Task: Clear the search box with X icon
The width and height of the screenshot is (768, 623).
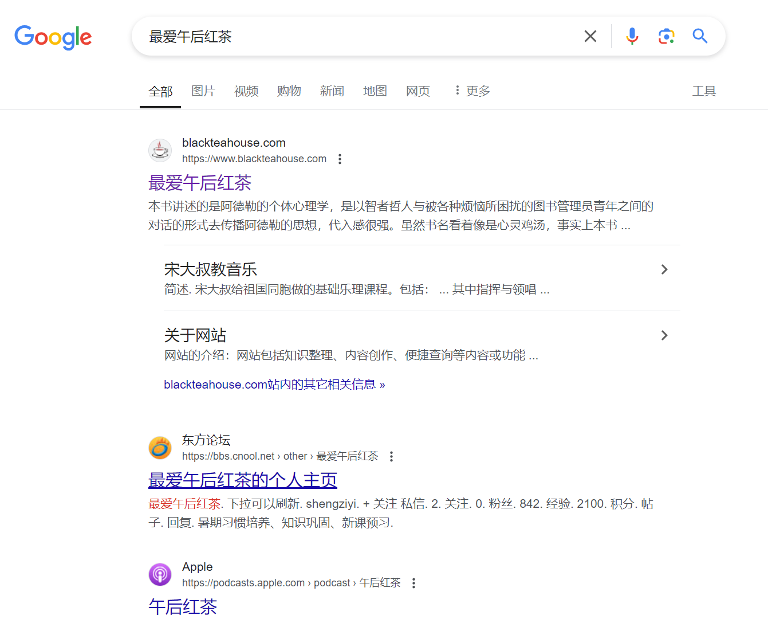Action: coord(590,37)
